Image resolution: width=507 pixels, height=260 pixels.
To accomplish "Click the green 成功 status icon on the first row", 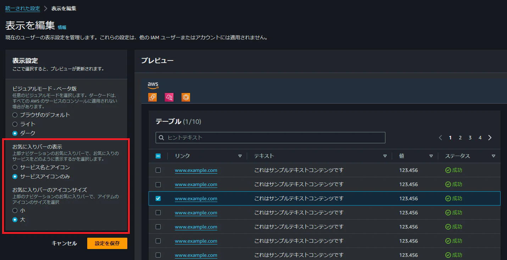I will click(448, 170).
